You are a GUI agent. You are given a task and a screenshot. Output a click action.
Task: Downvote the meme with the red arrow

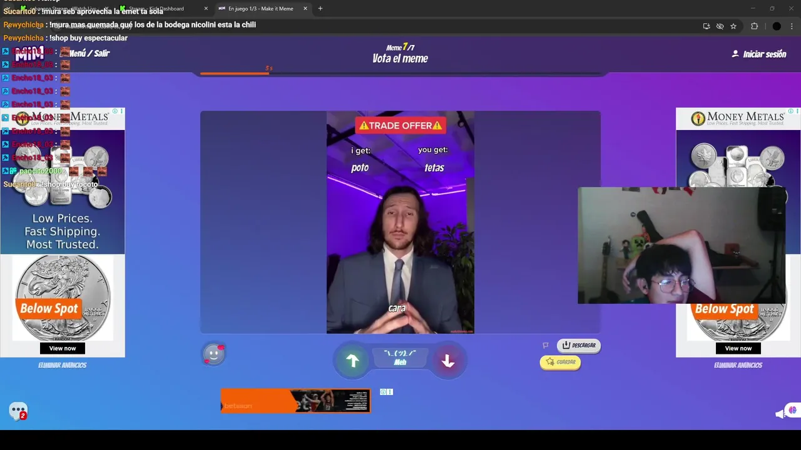(x=447, y=361)
